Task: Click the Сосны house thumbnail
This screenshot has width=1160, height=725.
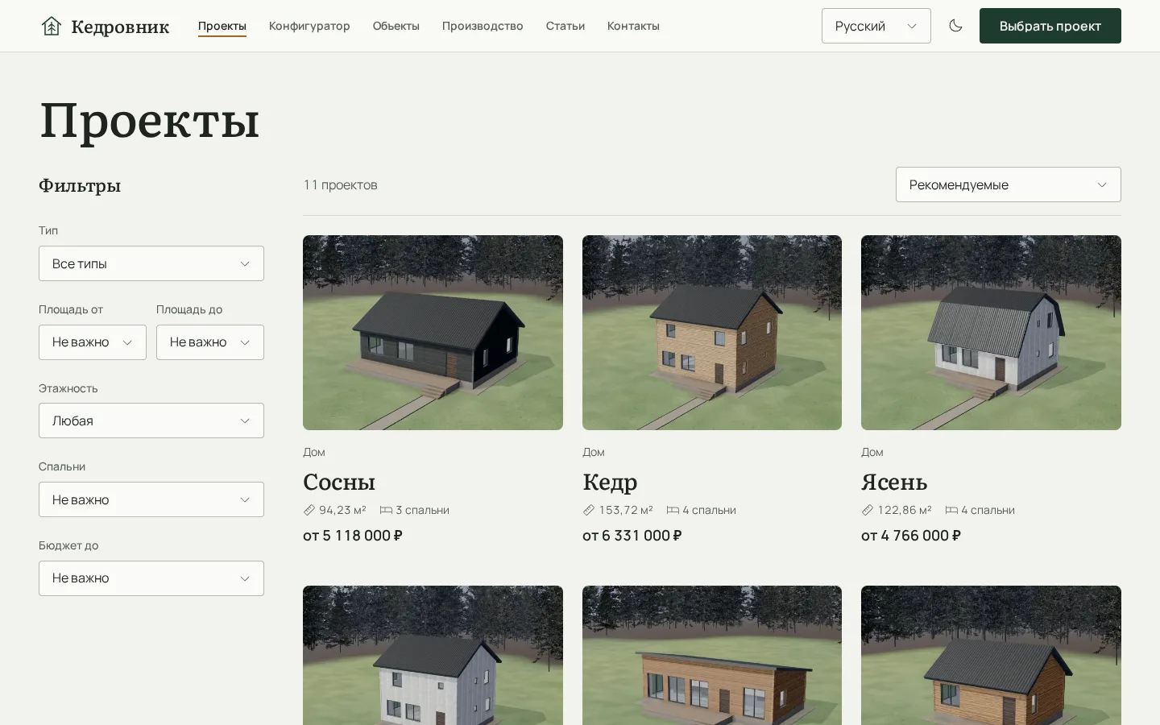Action: pos(433,333)
